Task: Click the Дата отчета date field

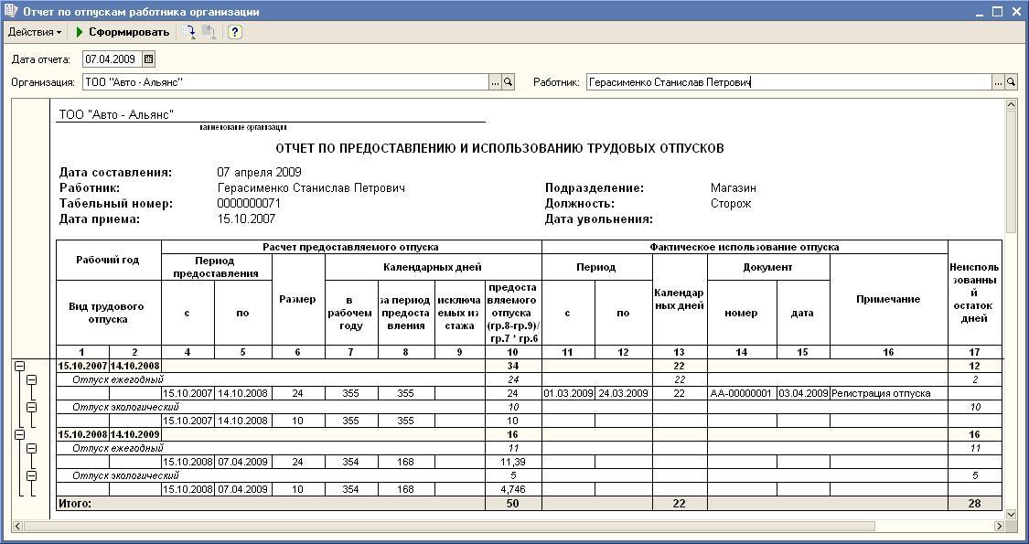Action: coord(112,59)
